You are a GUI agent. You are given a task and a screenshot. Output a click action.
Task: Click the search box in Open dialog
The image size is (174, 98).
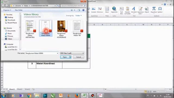[73, 6]
